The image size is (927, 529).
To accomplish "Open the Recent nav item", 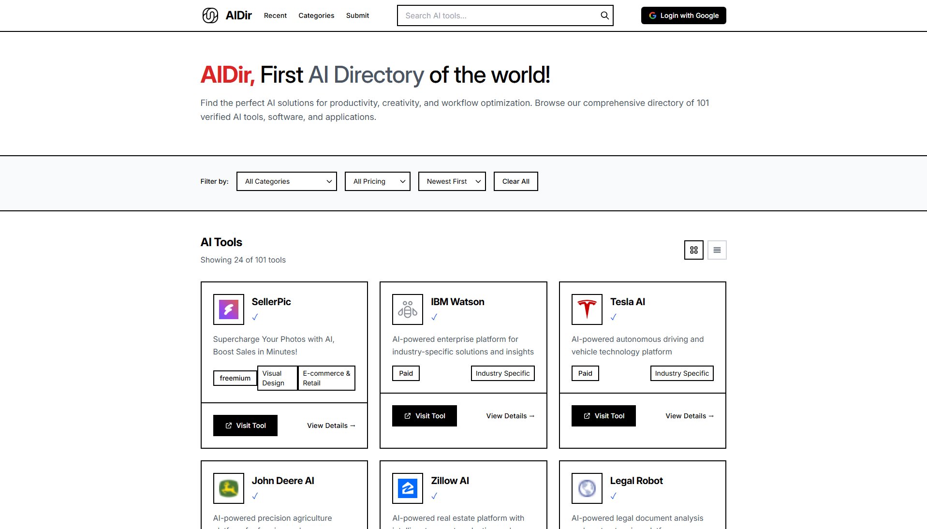I will (x=275, y=15).
